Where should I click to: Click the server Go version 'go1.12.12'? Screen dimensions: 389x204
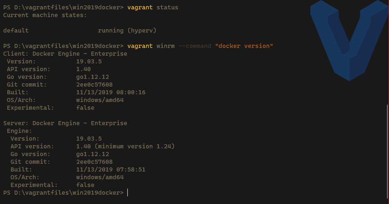pos(92,154)
